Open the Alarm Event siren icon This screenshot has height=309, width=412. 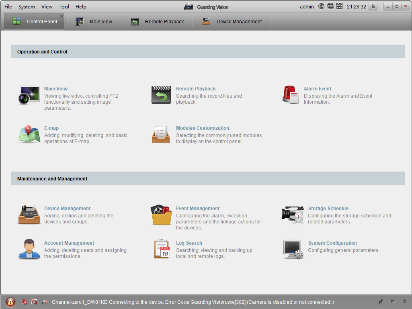click(x=290, y=95)
